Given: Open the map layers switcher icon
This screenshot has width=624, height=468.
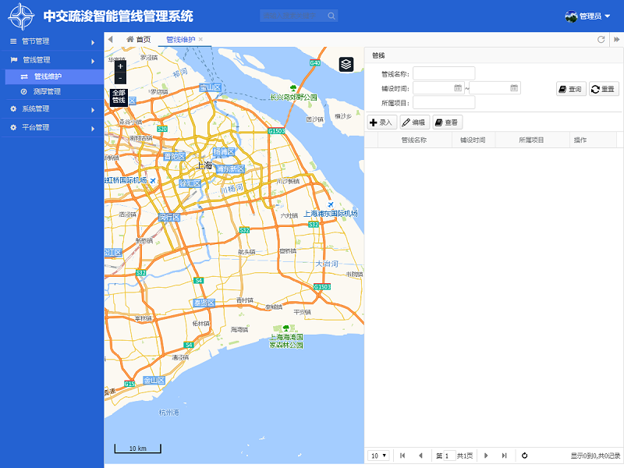Looking at the screenshot, I should tap(346, 64).
